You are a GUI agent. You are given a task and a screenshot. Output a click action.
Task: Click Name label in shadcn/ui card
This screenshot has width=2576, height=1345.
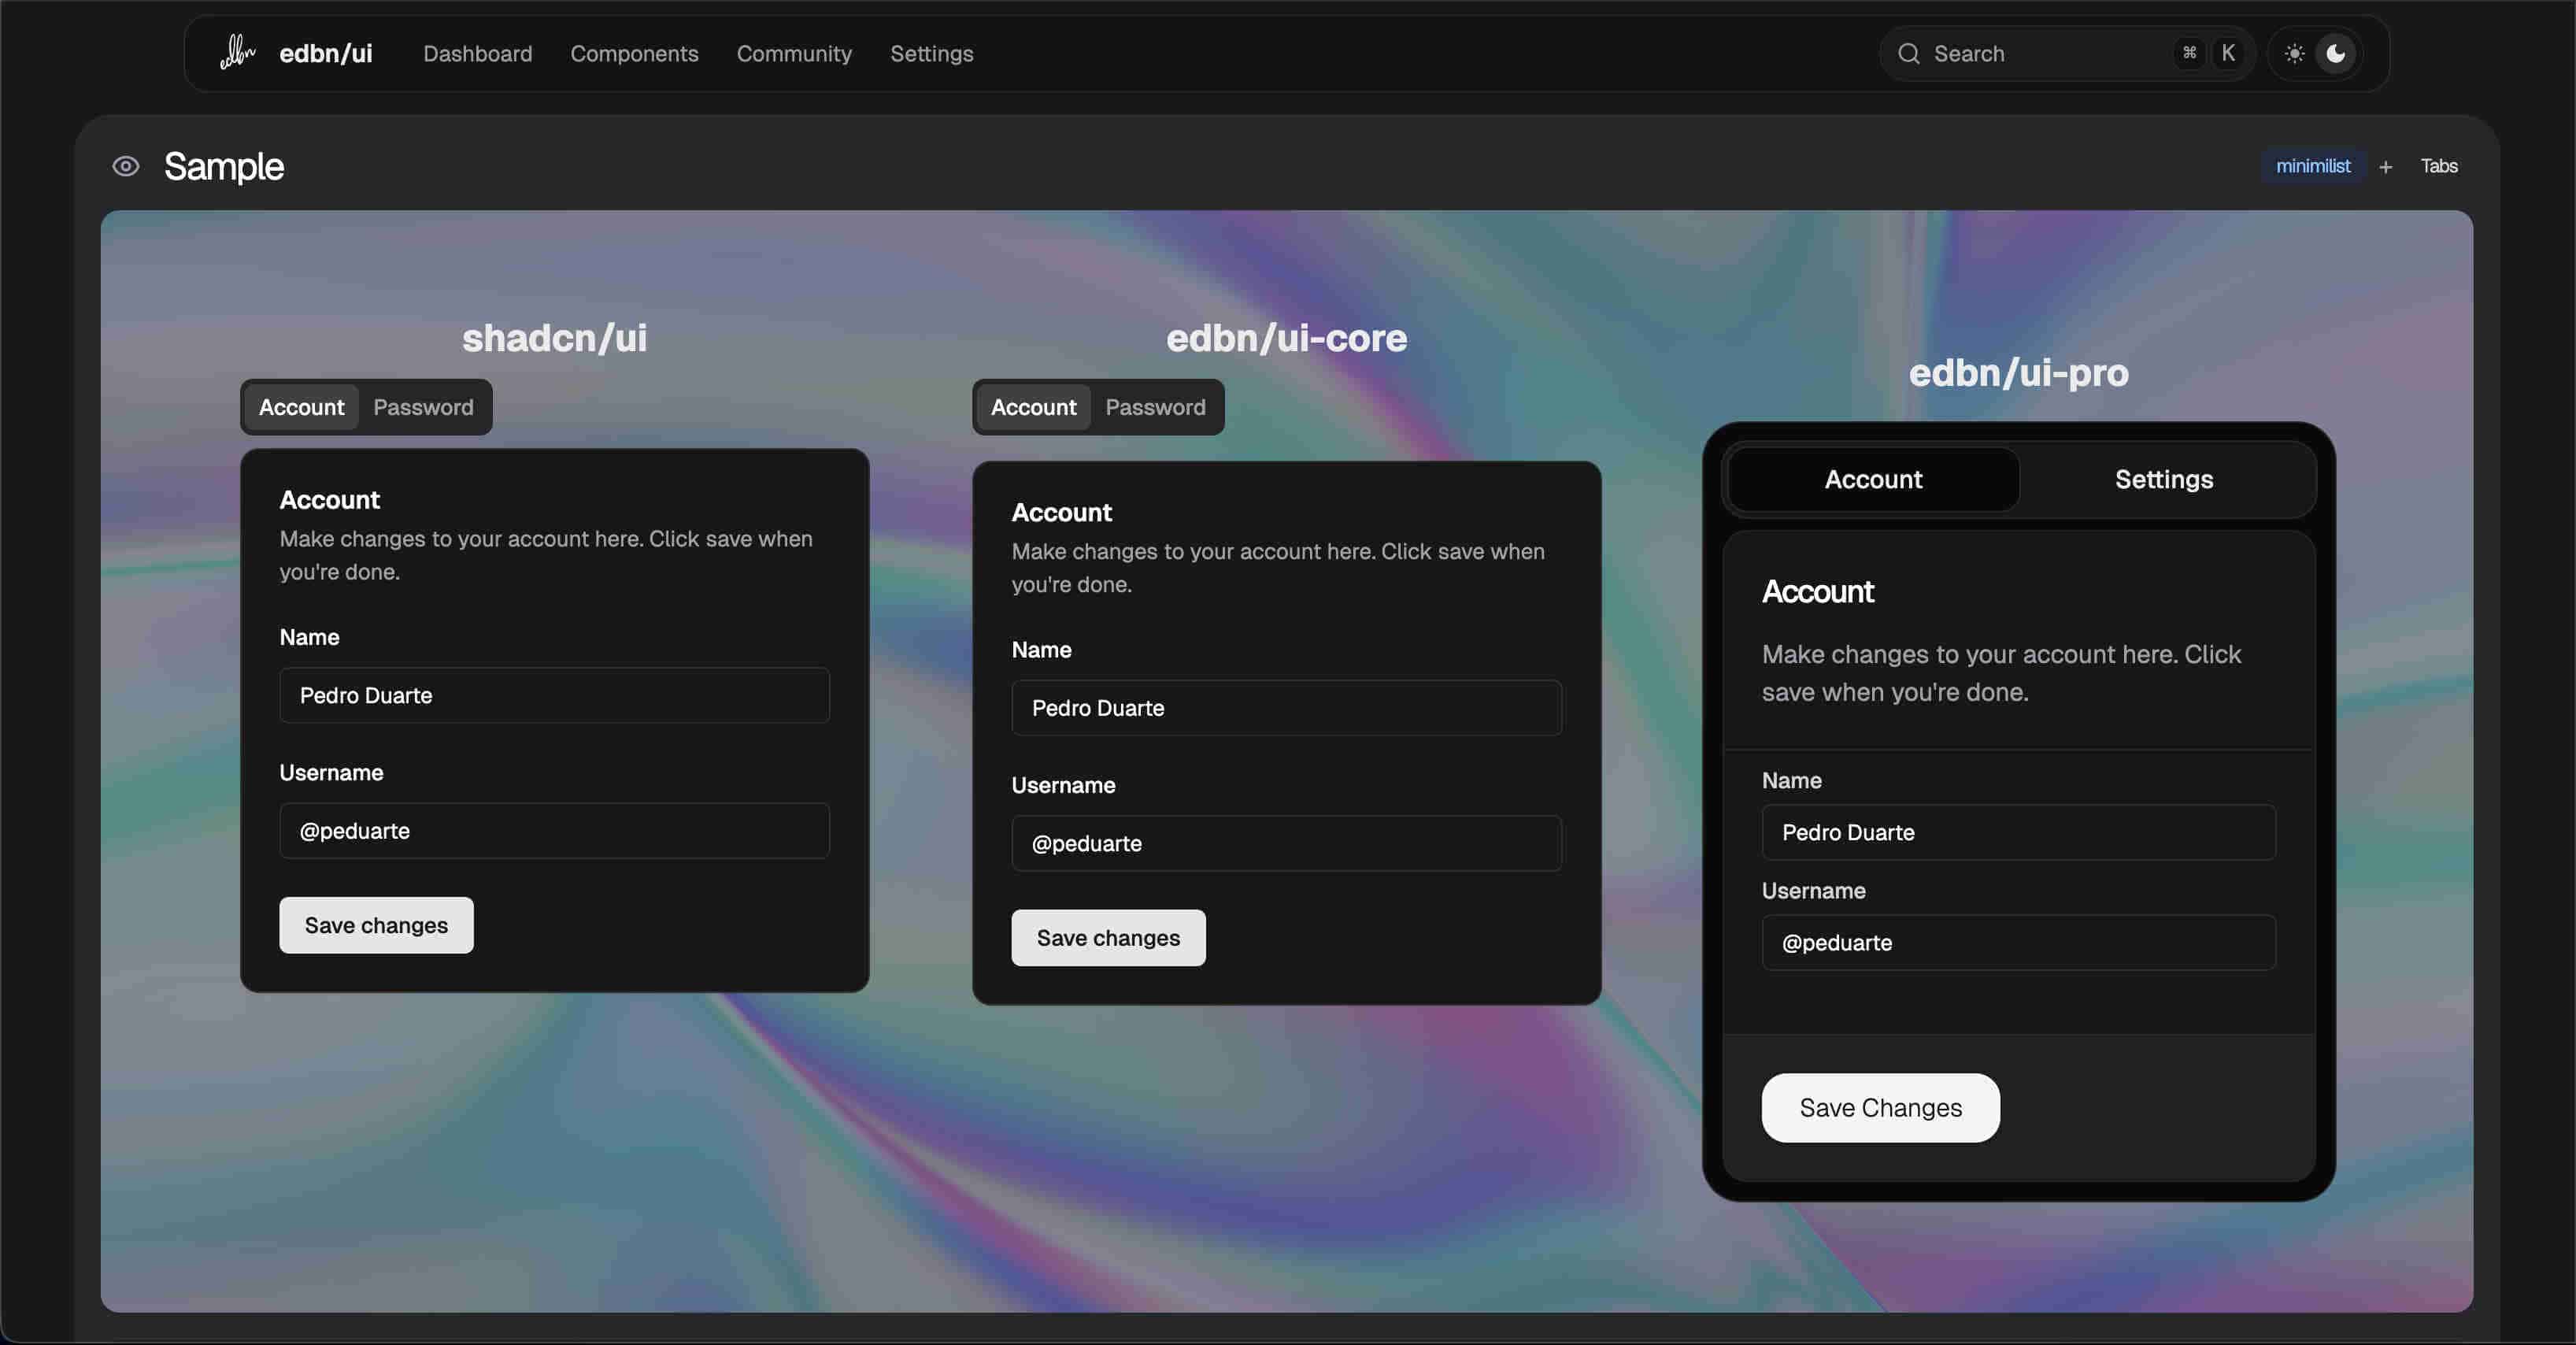(x=309, y=637)
